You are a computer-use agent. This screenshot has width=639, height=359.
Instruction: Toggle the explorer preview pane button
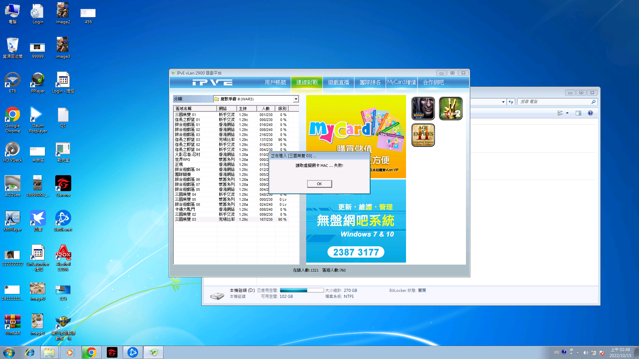(578, 113)
